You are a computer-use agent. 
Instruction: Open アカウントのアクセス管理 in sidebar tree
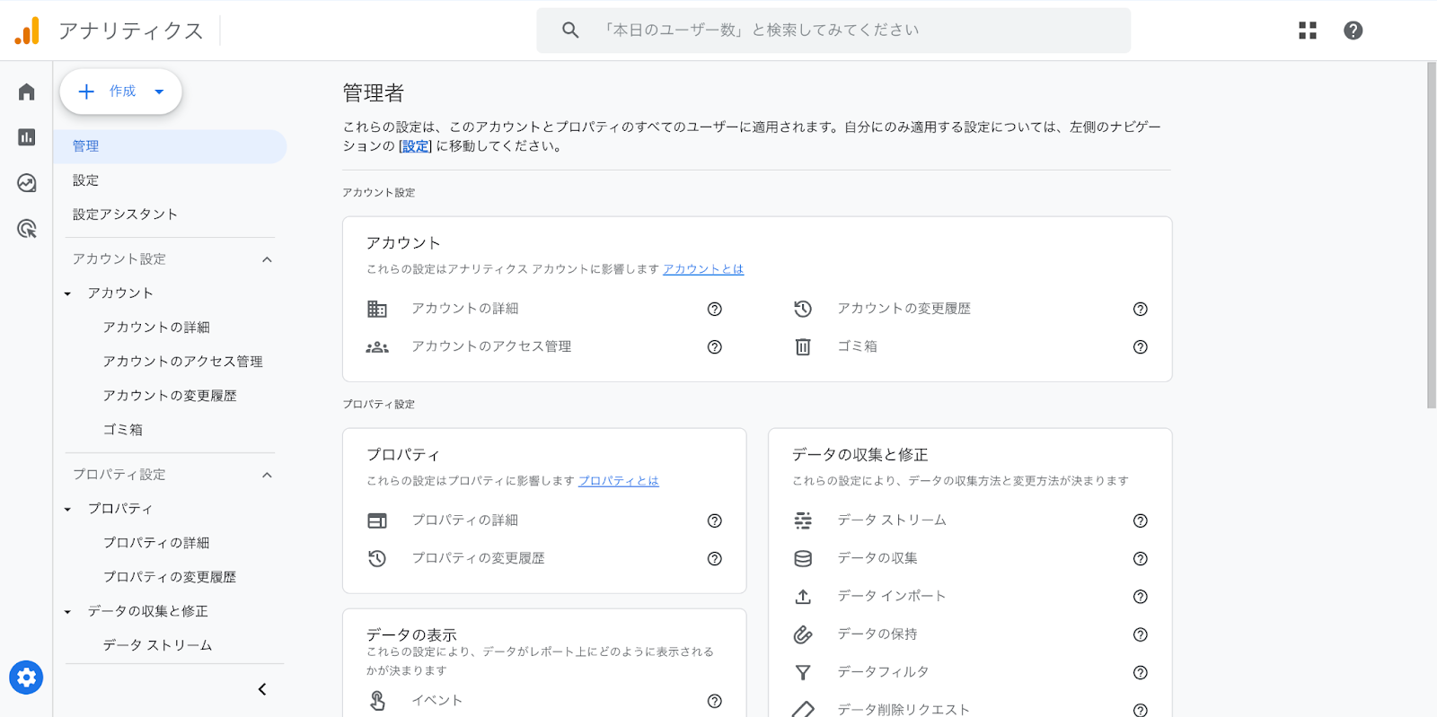click(x=182, y=362)
